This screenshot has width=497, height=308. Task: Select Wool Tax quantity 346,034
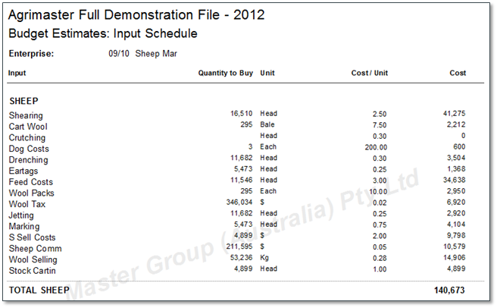(239, 203)
